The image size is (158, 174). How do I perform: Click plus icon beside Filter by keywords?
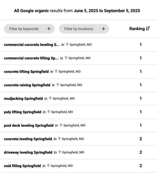[49, 29]
